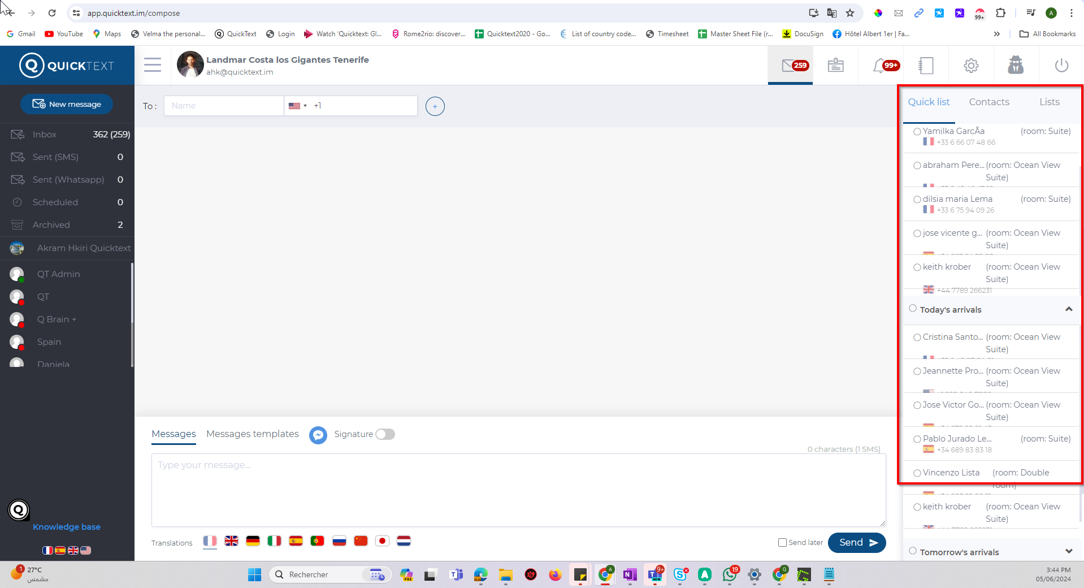Select Yamilka GarcÃa radio button
The image size is (1084, 588).
(917, 132)
